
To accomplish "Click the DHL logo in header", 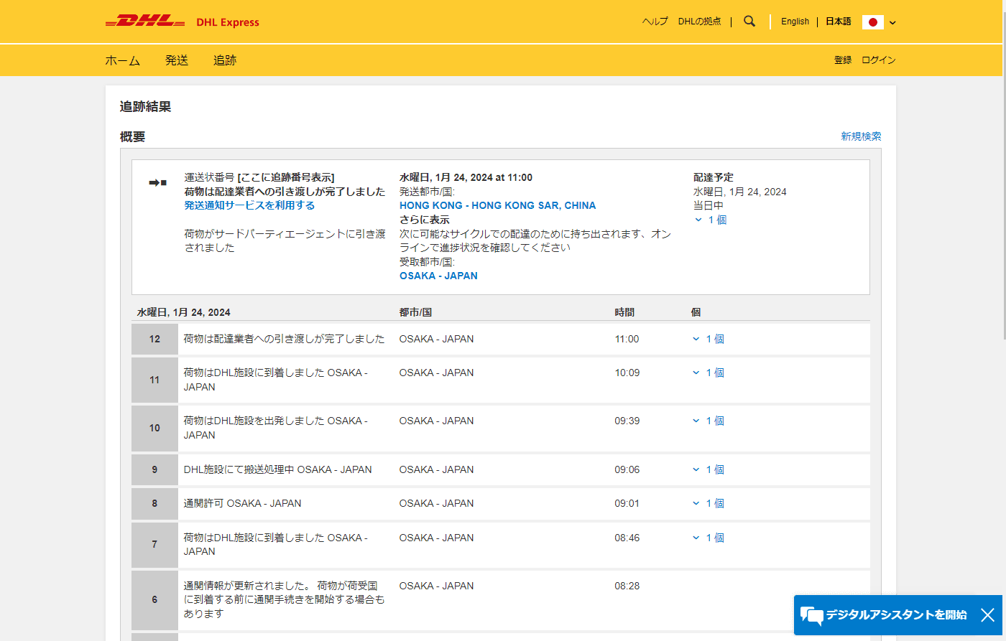I will [x=146, y=22].
